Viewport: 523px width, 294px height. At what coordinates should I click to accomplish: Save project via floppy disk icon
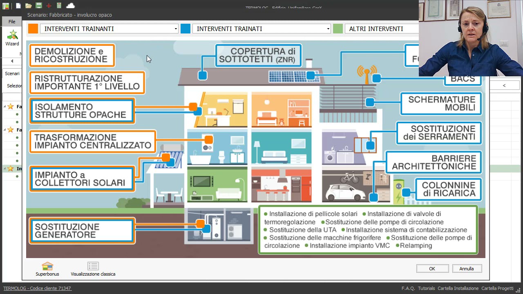[38, 6]
